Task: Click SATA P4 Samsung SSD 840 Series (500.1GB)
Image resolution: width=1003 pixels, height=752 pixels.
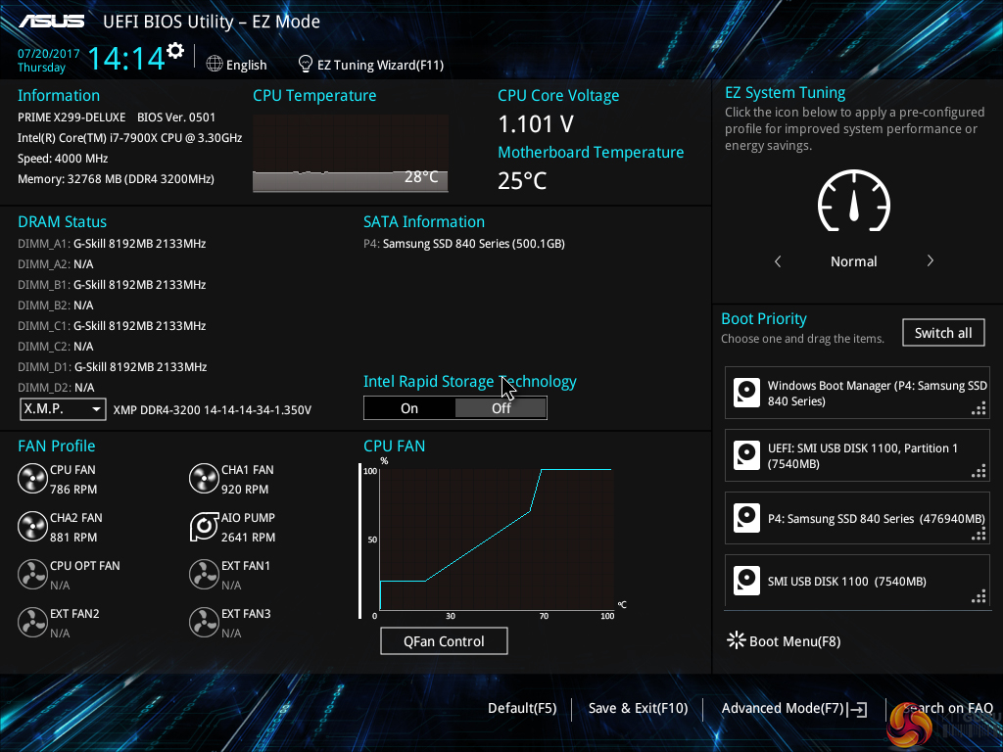Action: [x=463, y=244]
